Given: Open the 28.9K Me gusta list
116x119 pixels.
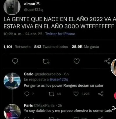Looking at the screenshot, I should click(x=85, y=47).
